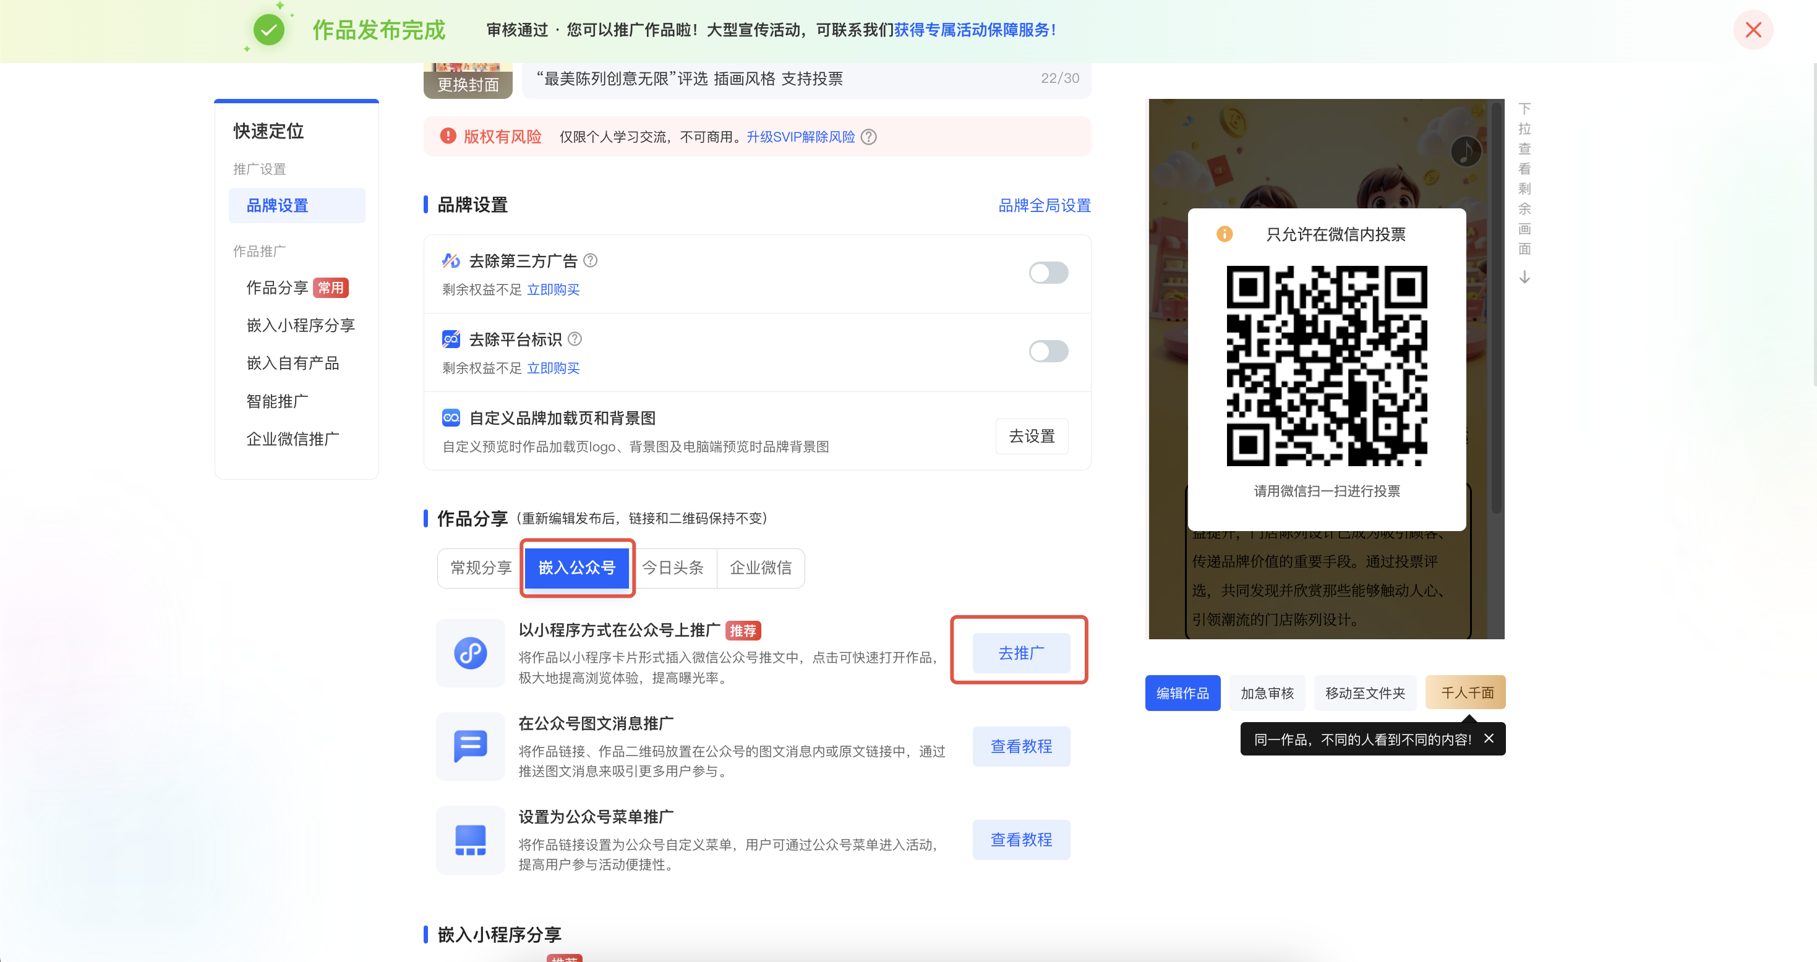Click the 加急审核 button
The height and width of the screenshot is (962, 1817).
(1267, 692)
